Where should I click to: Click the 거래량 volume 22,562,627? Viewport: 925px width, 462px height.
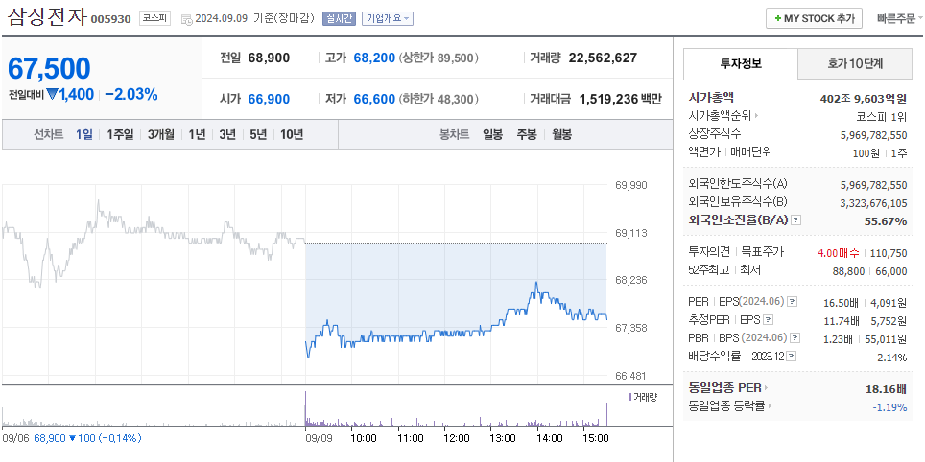coord(603,58)
